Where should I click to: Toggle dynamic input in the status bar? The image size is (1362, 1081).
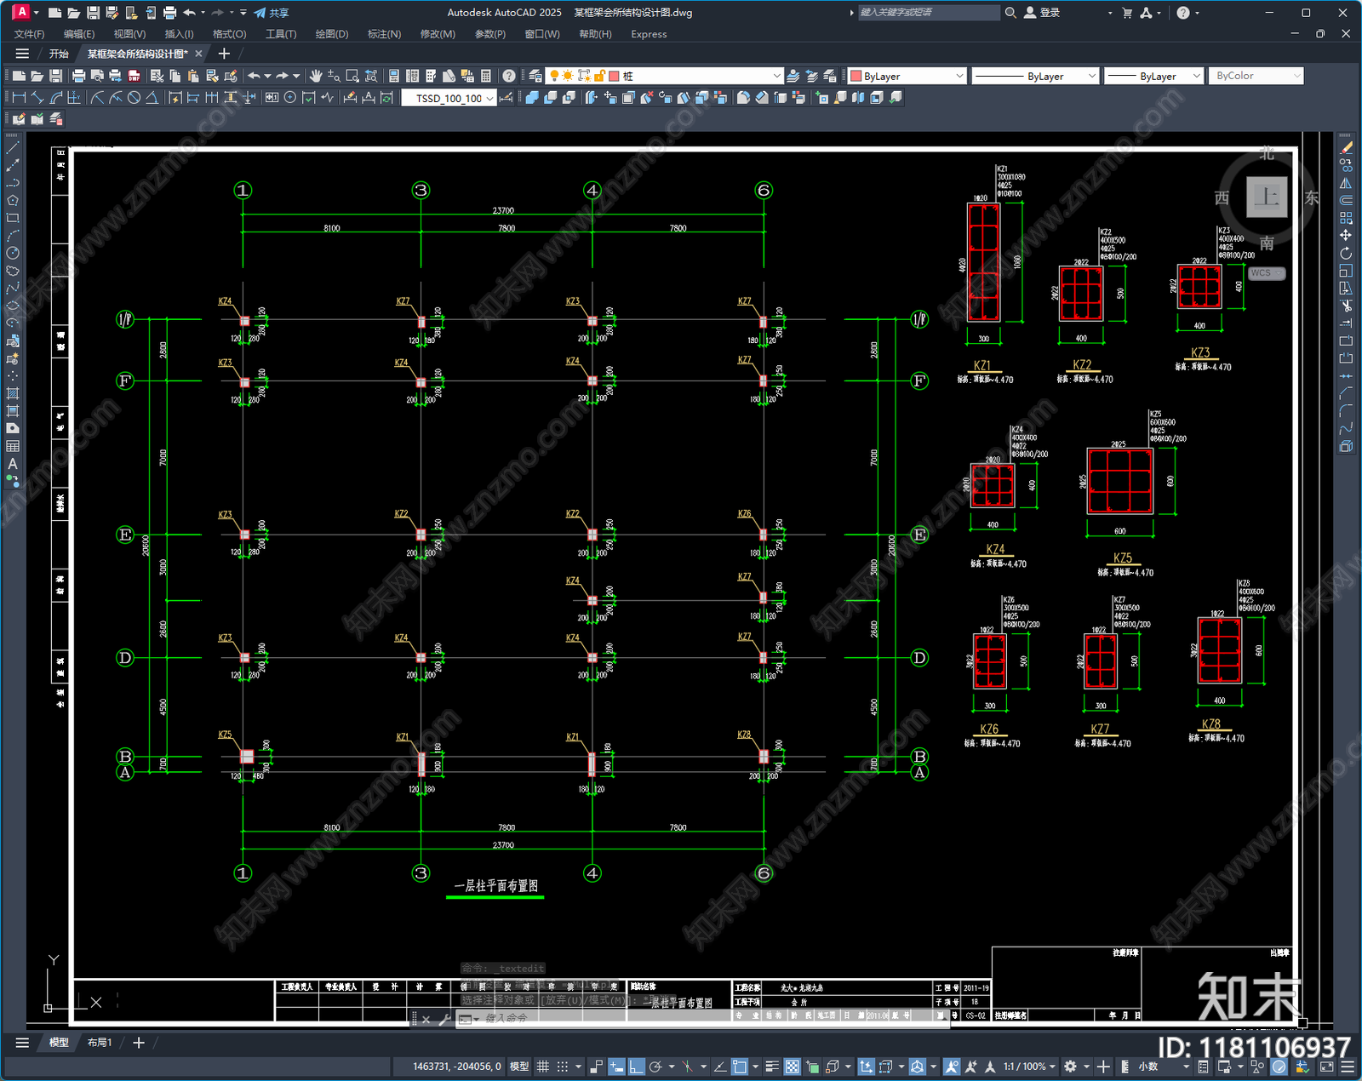pyautogui.click(x=616, y=1067)
